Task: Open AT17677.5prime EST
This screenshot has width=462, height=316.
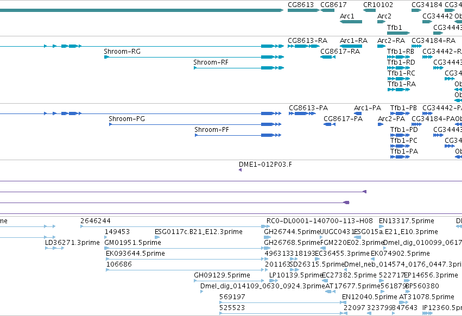Action: pyautogui.click(x=330, y=292)
